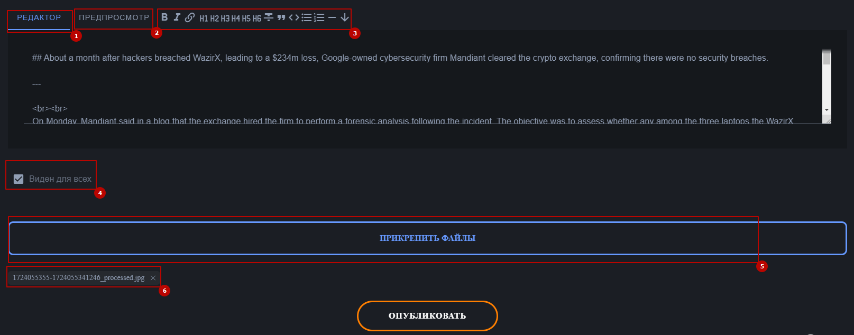Apply H3 heading style
The image size is (854, 335).
[x=225, y=18]
